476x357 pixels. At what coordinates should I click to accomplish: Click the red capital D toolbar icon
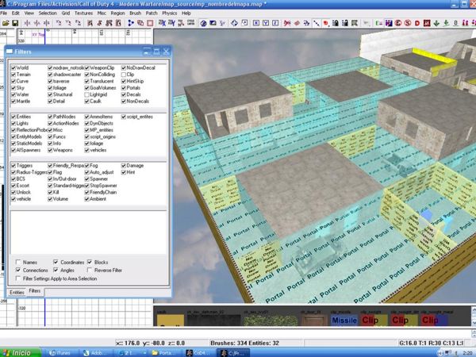[x=417, y=23]
